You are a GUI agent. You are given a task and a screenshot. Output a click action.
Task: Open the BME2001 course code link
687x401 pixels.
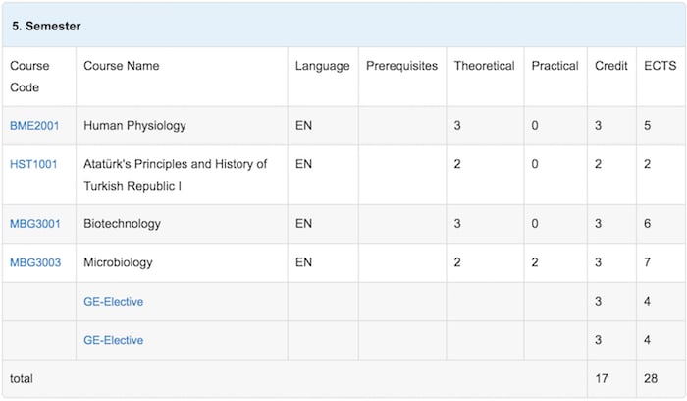click(34, 126)
